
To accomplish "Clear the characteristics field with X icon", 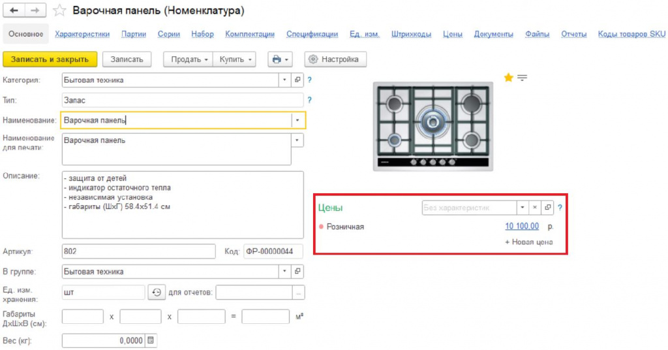I will (535, 208).
